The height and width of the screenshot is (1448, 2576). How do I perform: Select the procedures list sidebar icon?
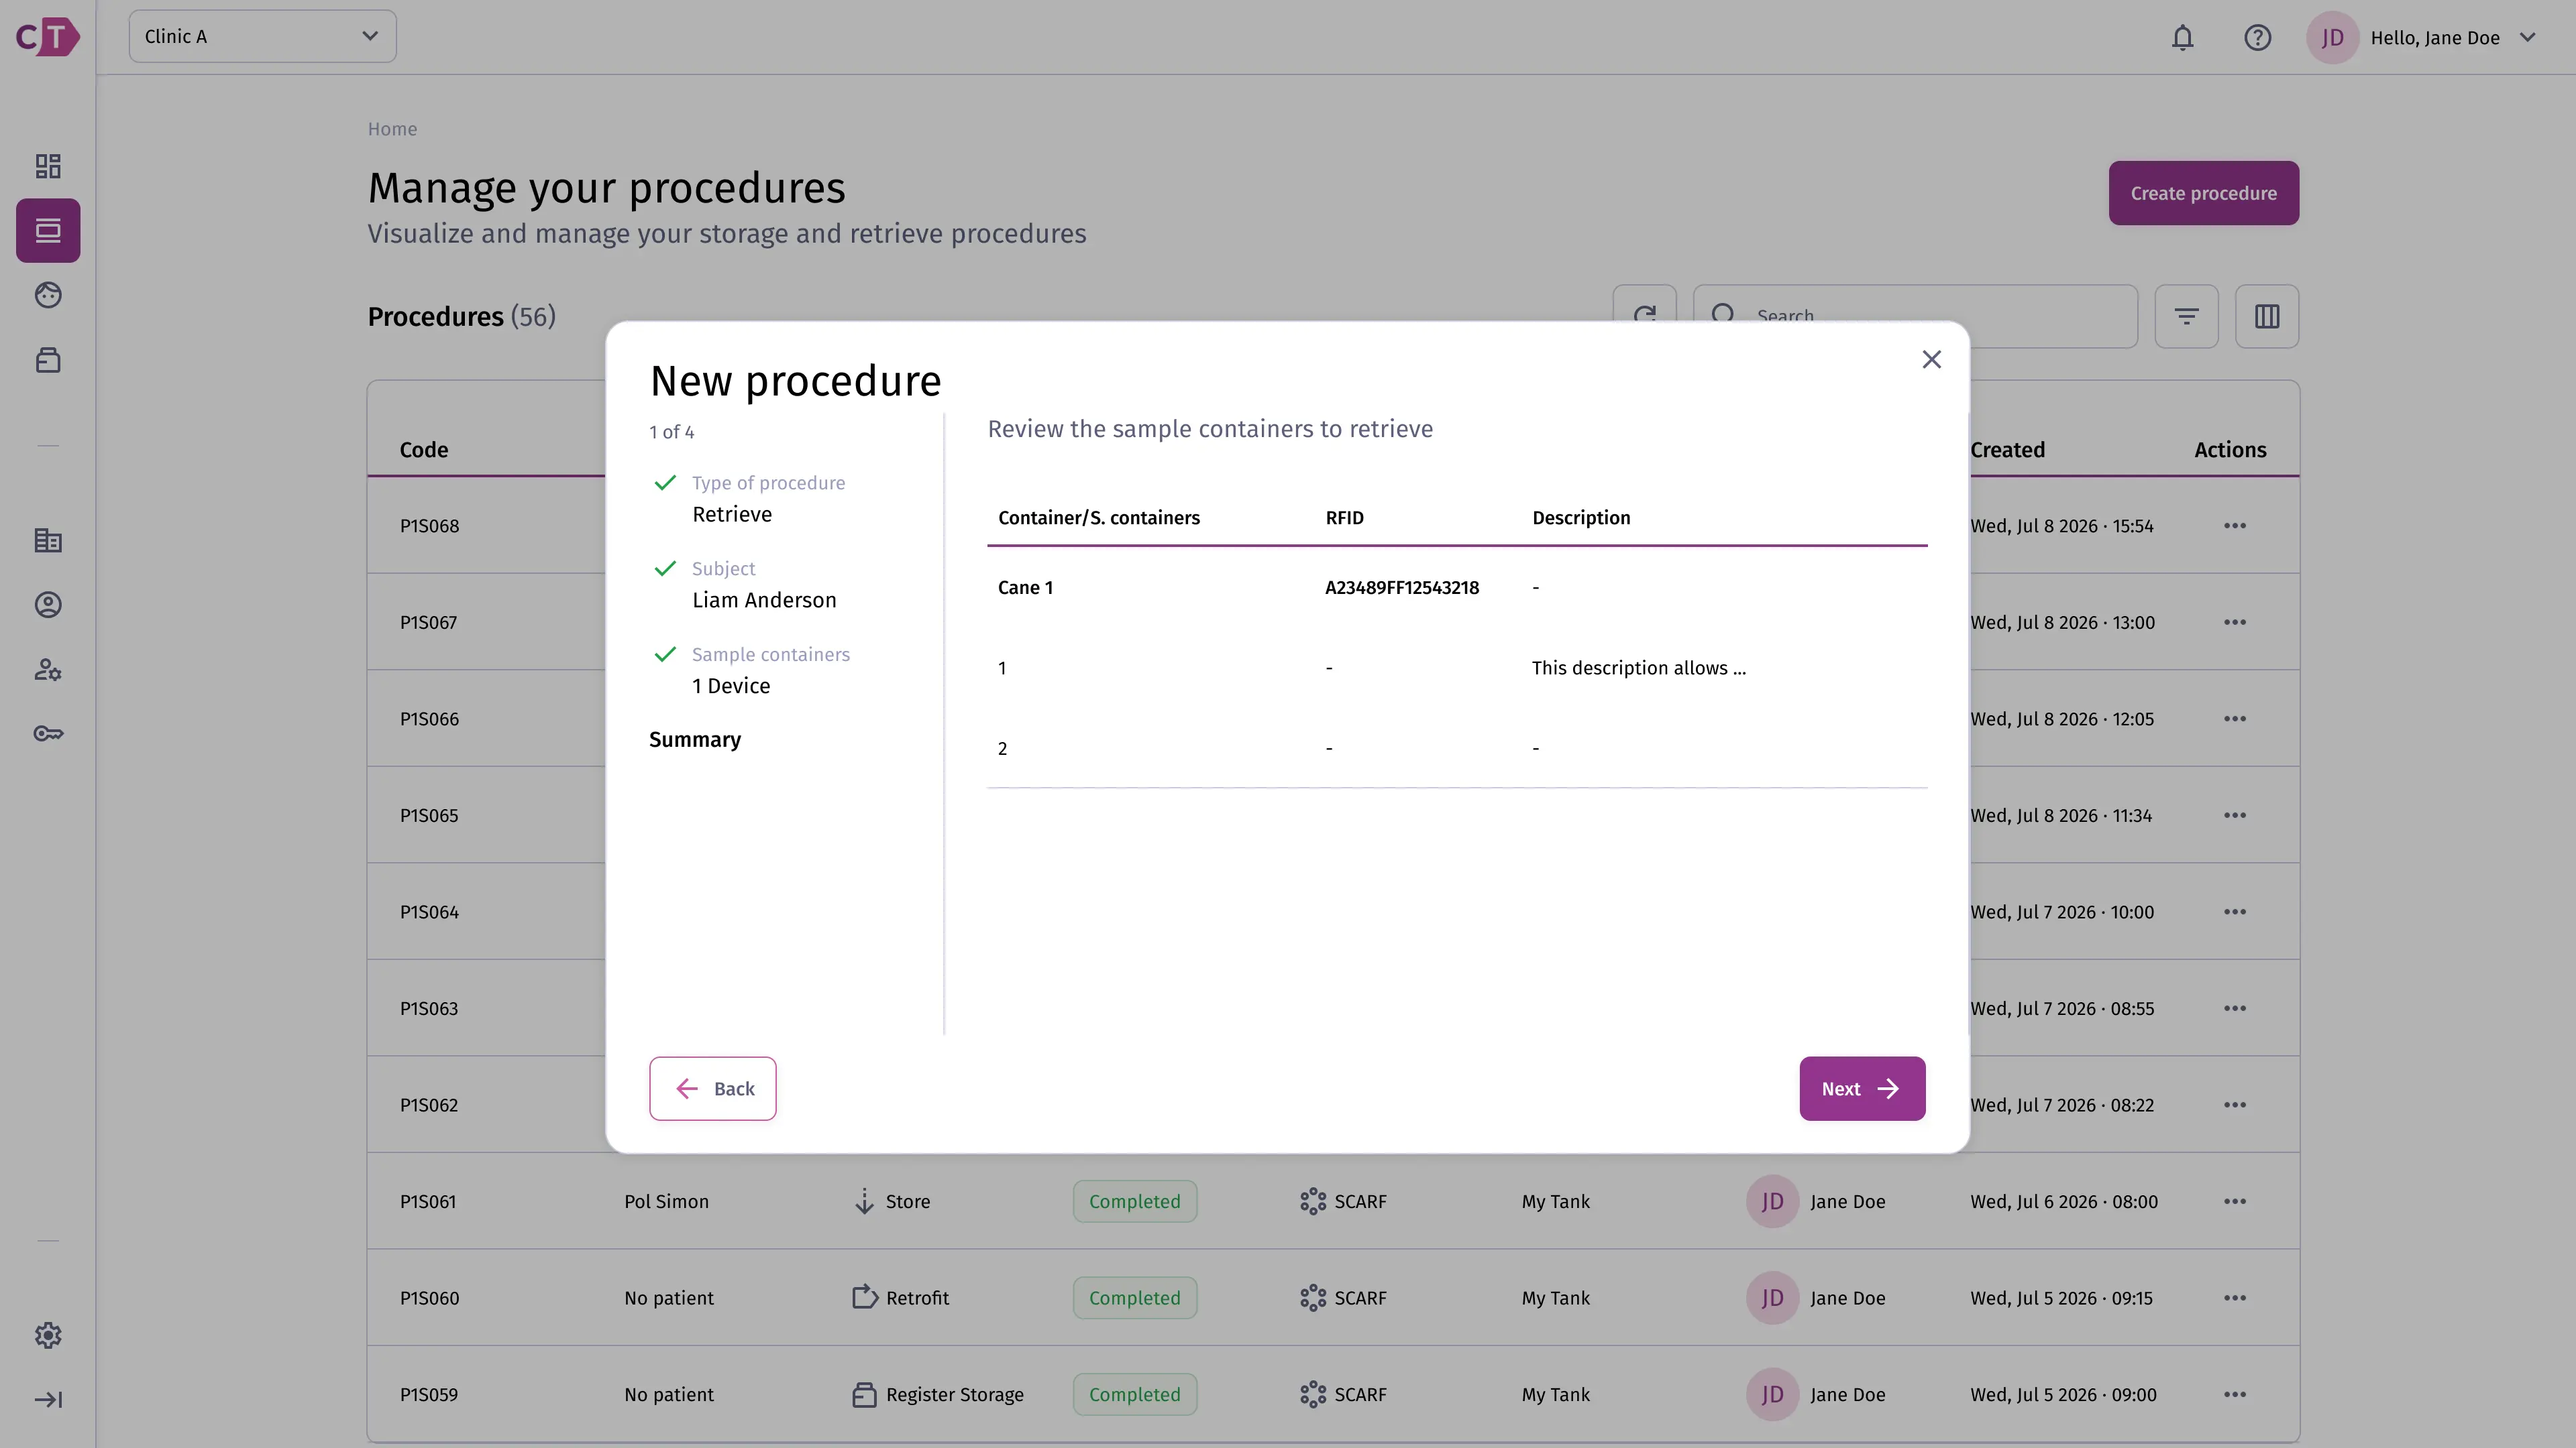click(48, 231)
